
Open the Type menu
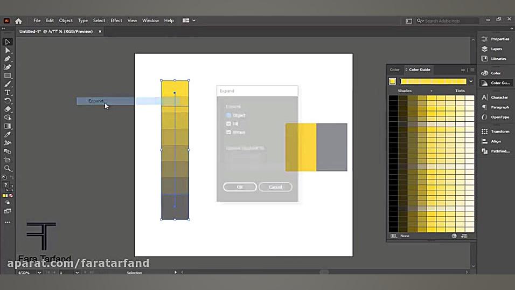(83, 20)
